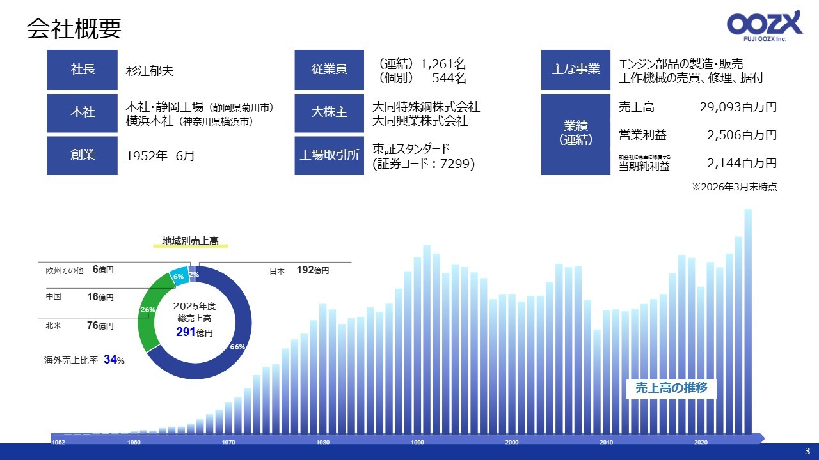Click the 1960 timeline axis label
The image size is (819, 460).
pyautogui.click(x=134, y=442)
